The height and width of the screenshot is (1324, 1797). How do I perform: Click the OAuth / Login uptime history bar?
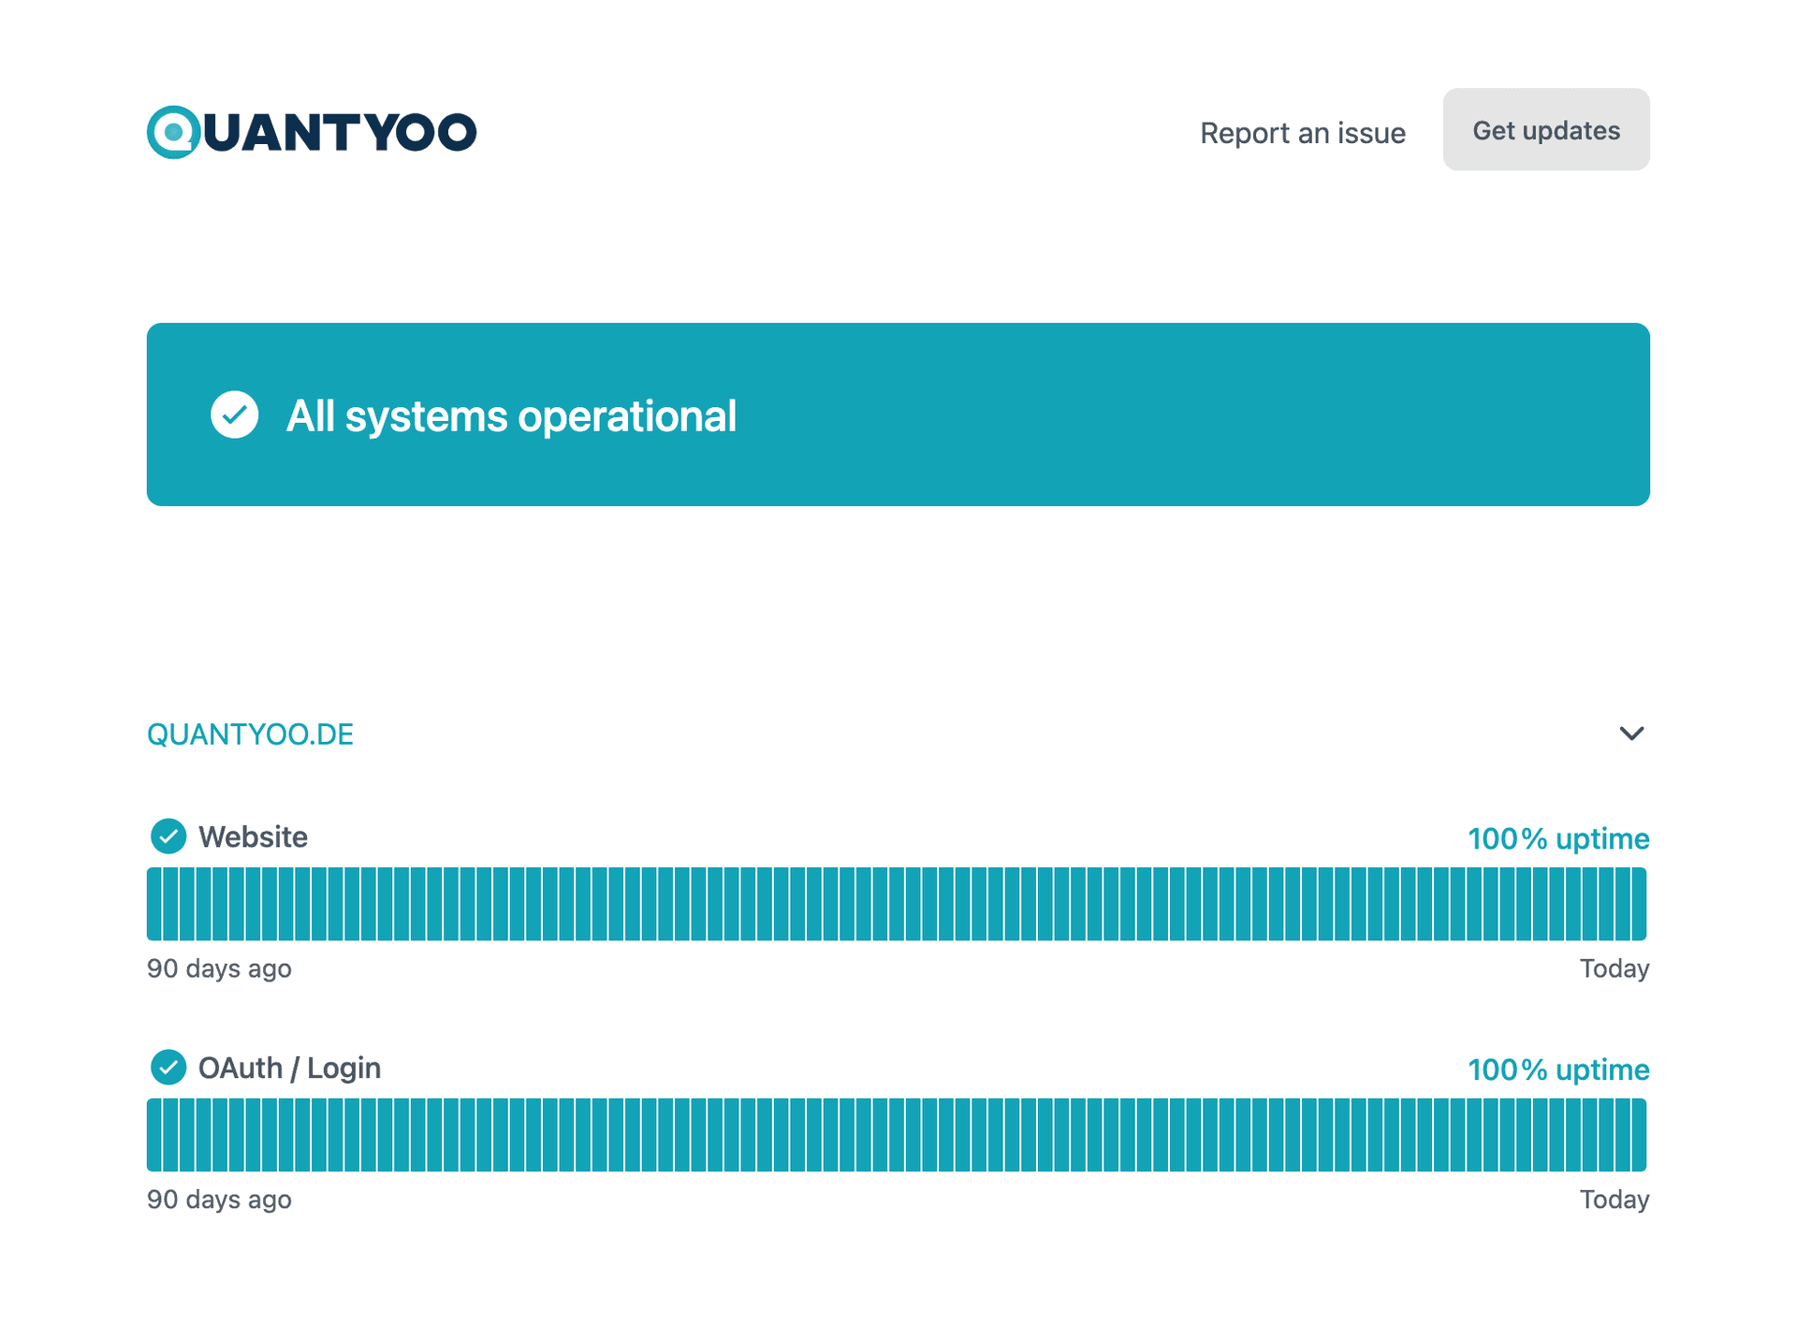pyautogui.click(x=897, y=1135)
